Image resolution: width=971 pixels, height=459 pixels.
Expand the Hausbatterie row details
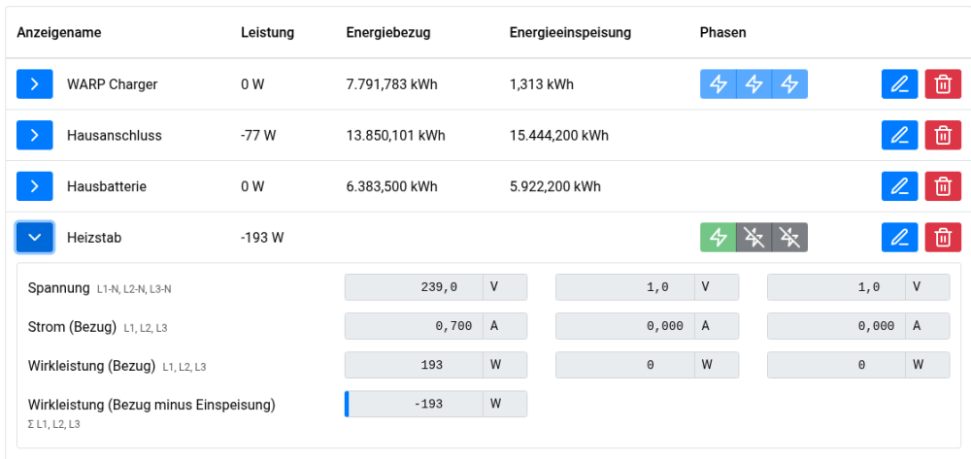(34, 186)
